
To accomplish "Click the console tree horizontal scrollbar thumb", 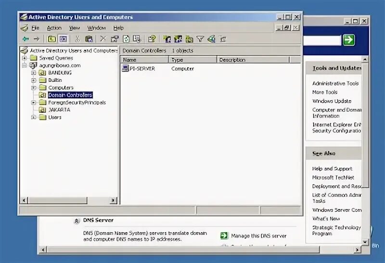I will (57, 200).
